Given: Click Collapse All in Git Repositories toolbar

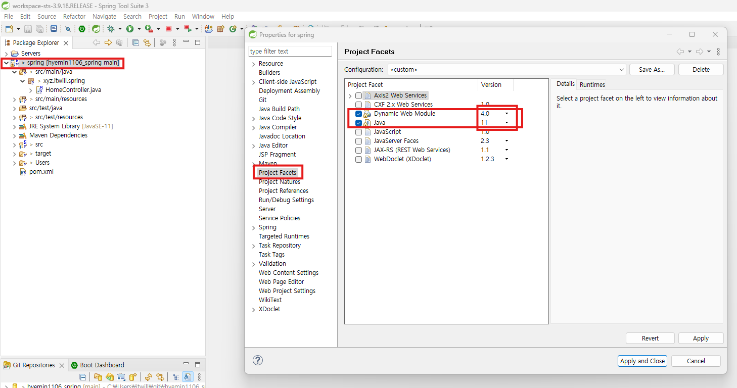Looking at the screenshot, I should click(x=83, y=377).
